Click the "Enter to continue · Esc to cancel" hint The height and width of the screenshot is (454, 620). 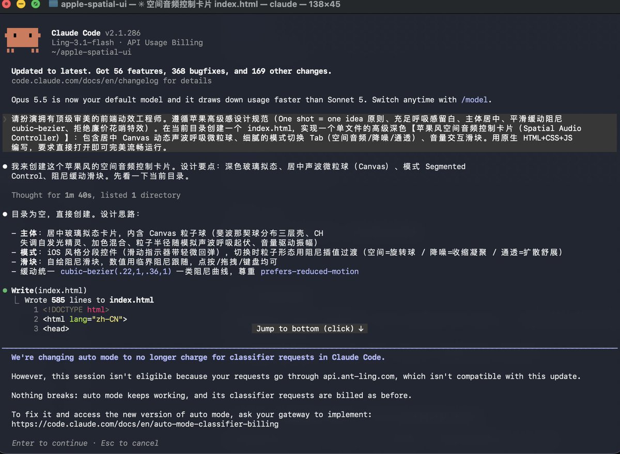pyautogui.click(x=85, y=443)
